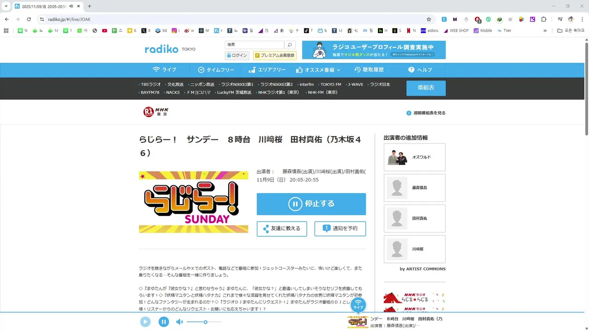Open 週間番組表を見る link
This screenshot has width=589, height=331.
point(426,113)
